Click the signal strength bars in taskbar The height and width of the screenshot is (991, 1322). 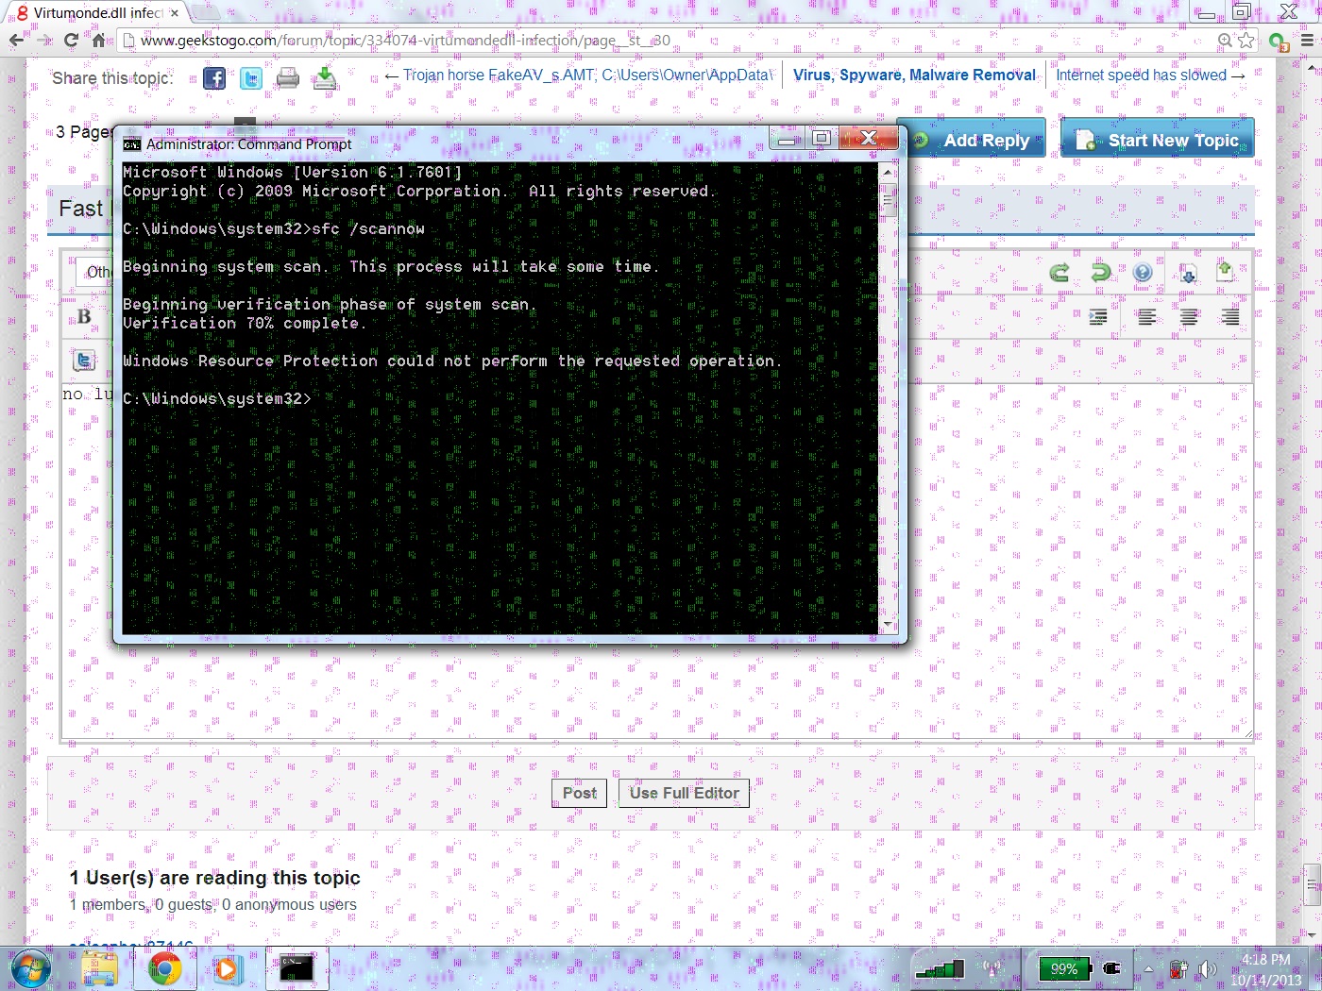(939, 968)
